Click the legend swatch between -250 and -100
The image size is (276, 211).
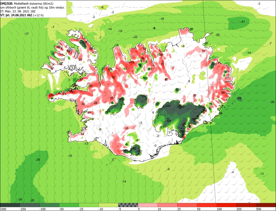click(x=30, y=205)
